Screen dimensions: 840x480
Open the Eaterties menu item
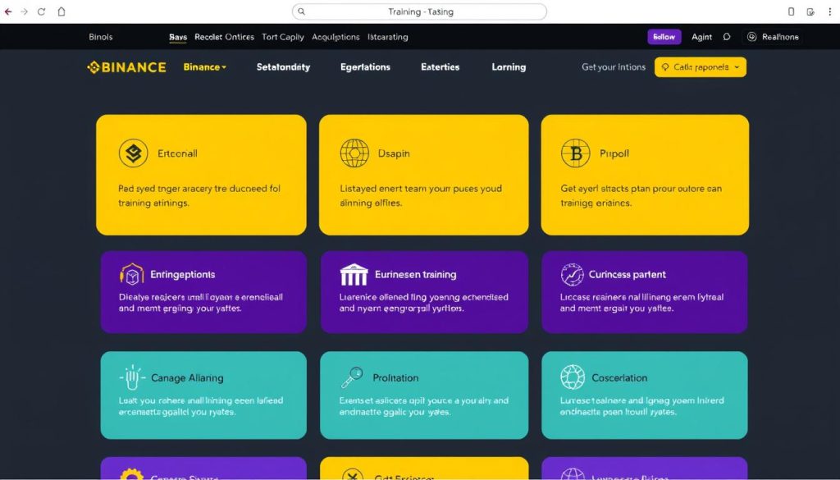(441, 67)
